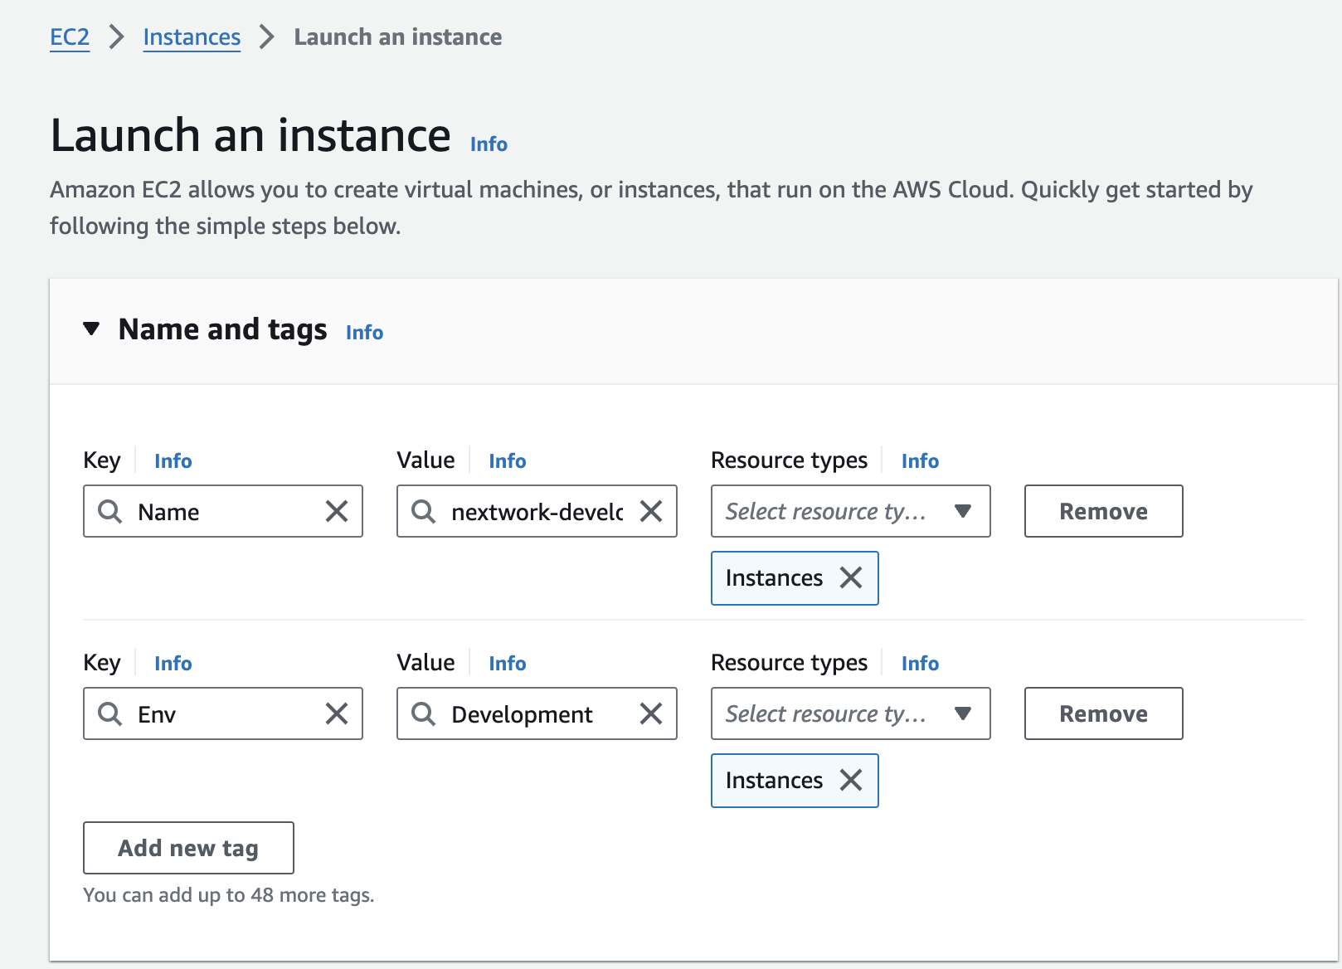Clear the nextwork-devel value field X icon
The width and height of the screenshot is (1342, 969).
click(651, 511)
